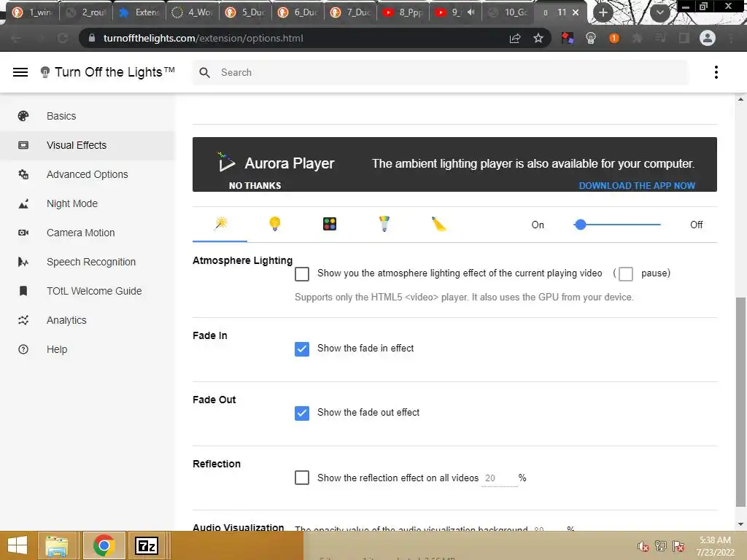Go to Advanced Options
Image resolution: width=747 pixels, height=560 pixels.
point(88,174)
